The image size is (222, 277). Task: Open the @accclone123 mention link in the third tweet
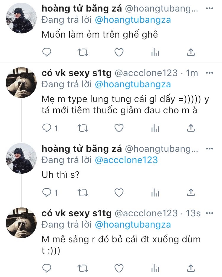point(126,160)
